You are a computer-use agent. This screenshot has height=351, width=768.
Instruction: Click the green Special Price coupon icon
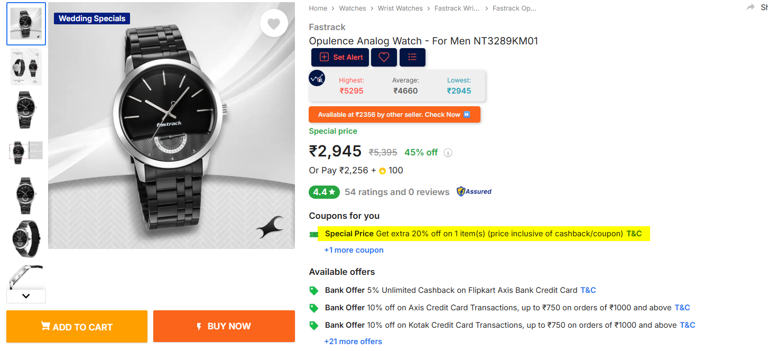[x=314, y=234]
